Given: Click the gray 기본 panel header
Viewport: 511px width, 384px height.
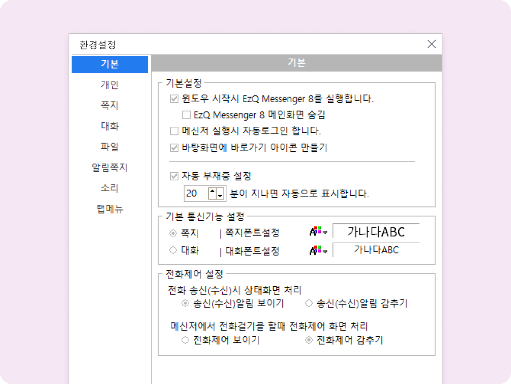Looking at the screenshot, I should [x=297, y=63].
